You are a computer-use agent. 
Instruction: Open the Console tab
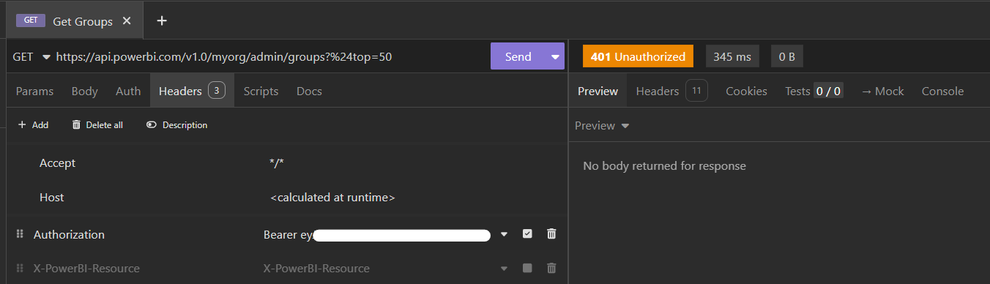coord(942,91)
